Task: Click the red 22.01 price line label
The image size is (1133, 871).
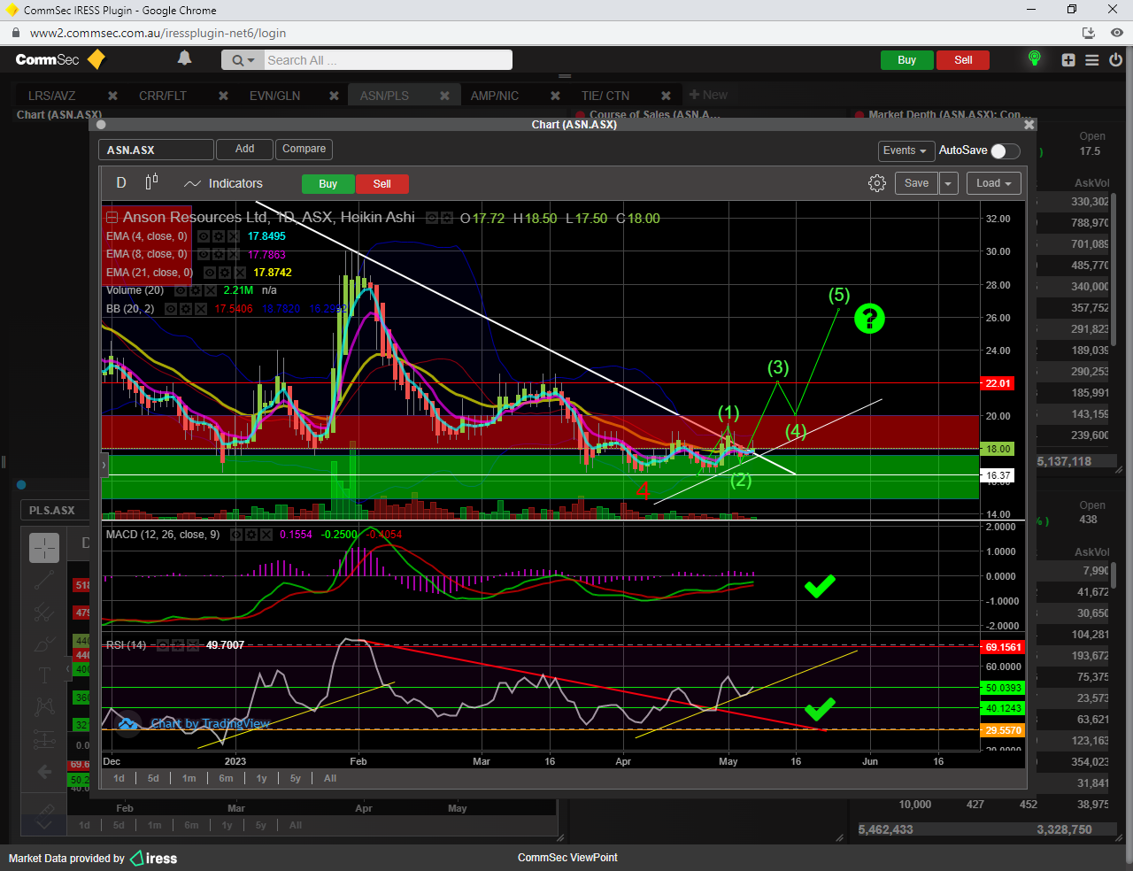Action: click(x=998, y=383)
